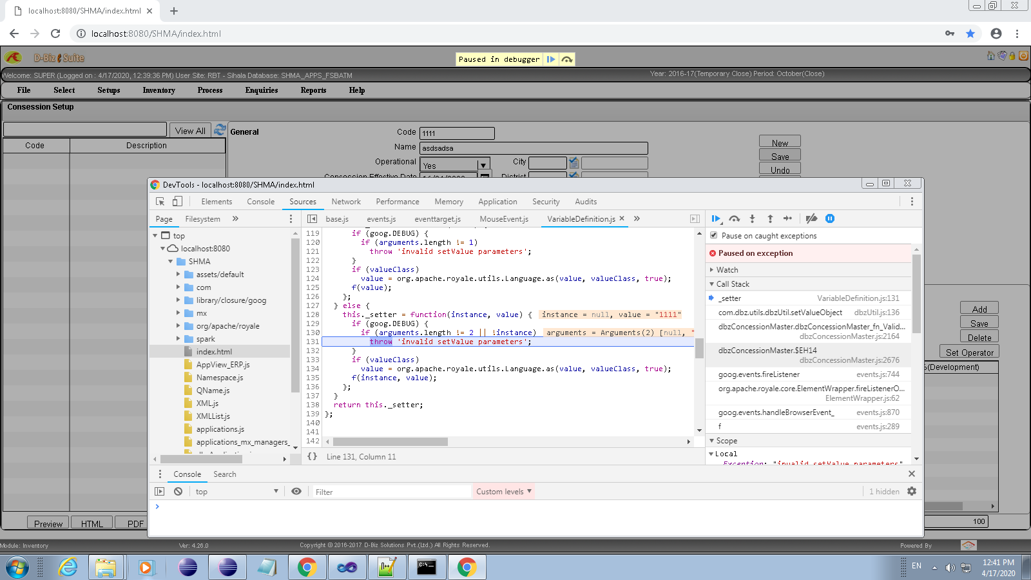Screen dimensions: 1031x580
Task: Open the Inventory menu
Action: point(159,90)
